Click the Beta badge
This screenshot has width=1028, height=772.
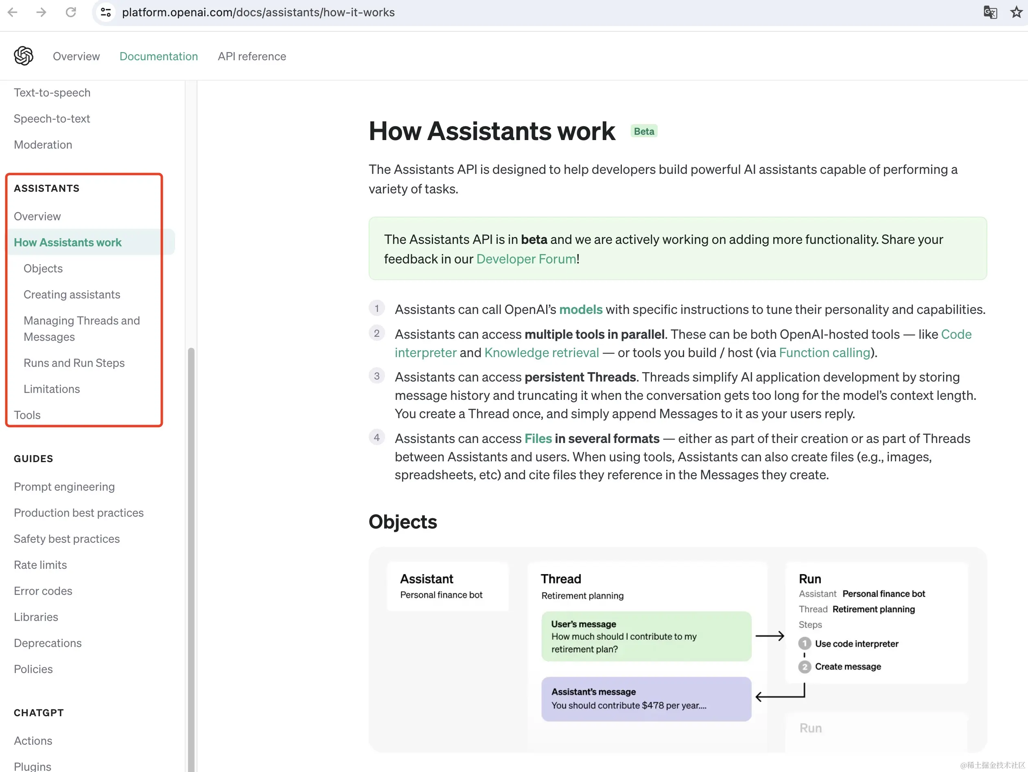[644, 131]
